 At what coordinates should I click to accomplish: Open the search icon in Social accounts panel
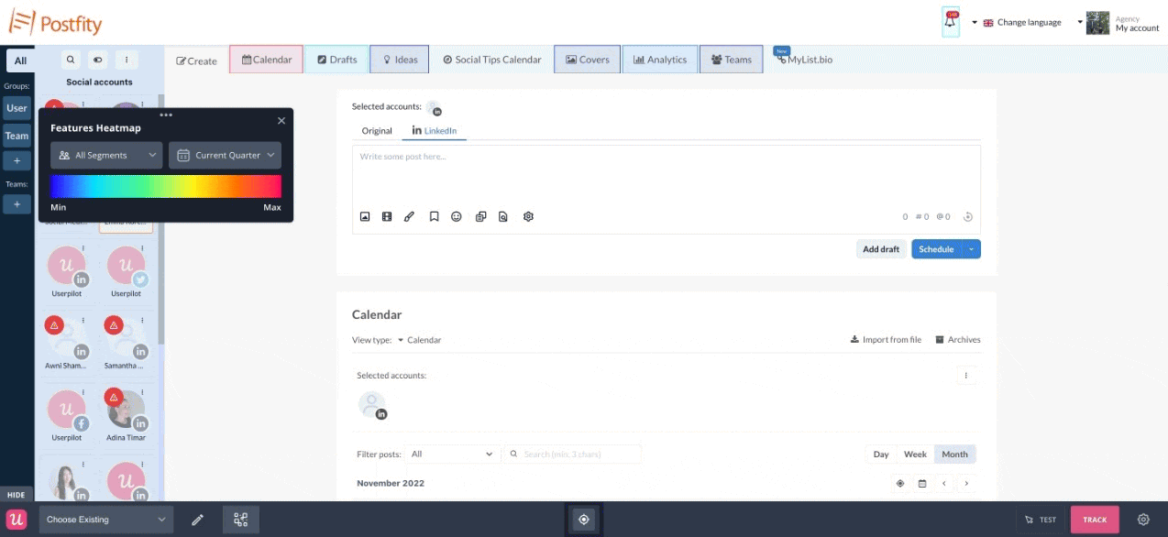pyautogui.click(x=71, y=60)
